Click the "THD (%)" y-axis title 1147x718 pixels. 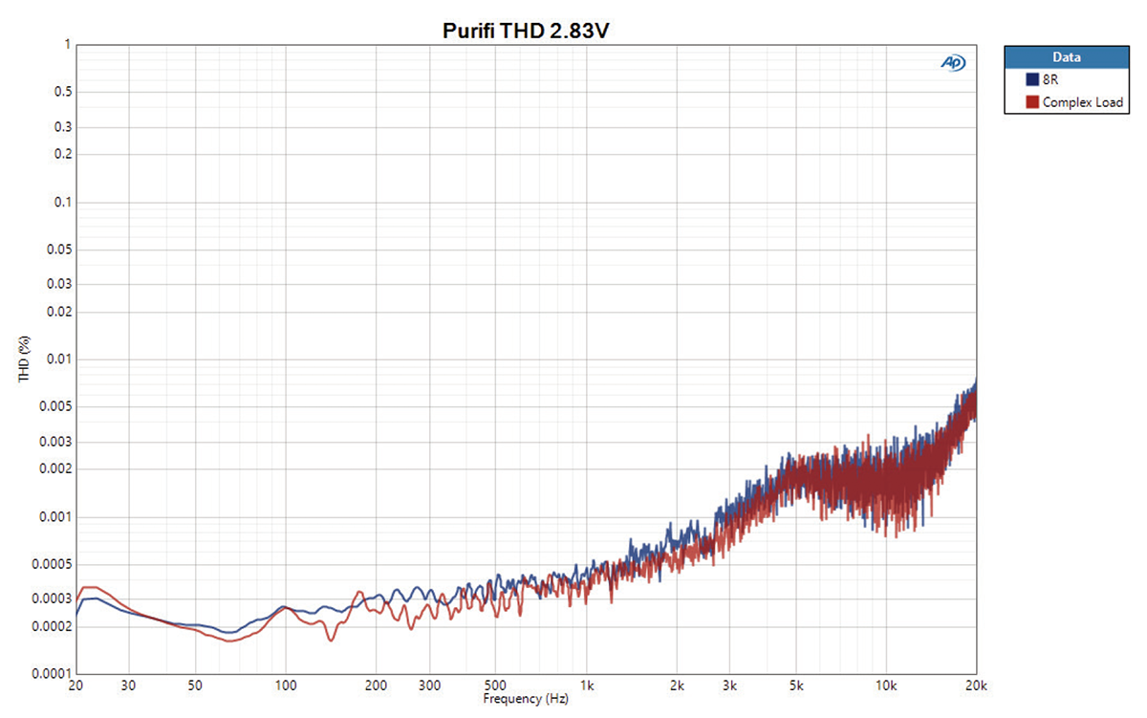[23, 361]
